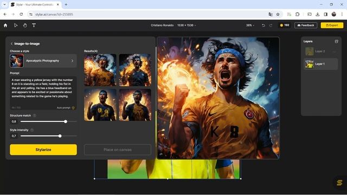Open the Chrome three-dot menu
This screenshot has width=347, height=195.
pyautogui.click(x=342, y=15)
